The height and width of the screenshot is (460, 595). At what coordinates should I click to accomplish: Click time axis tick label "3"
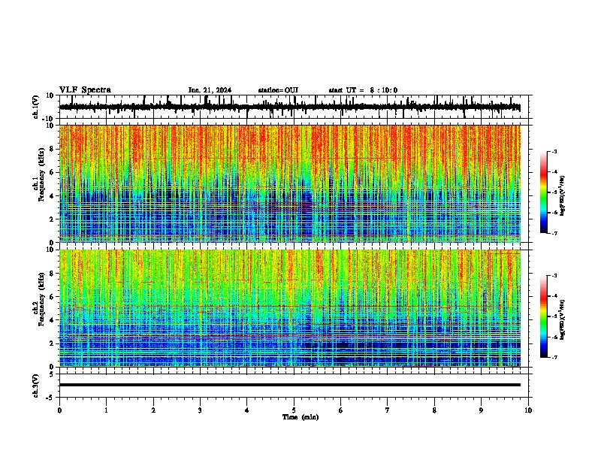pos(200,410)
